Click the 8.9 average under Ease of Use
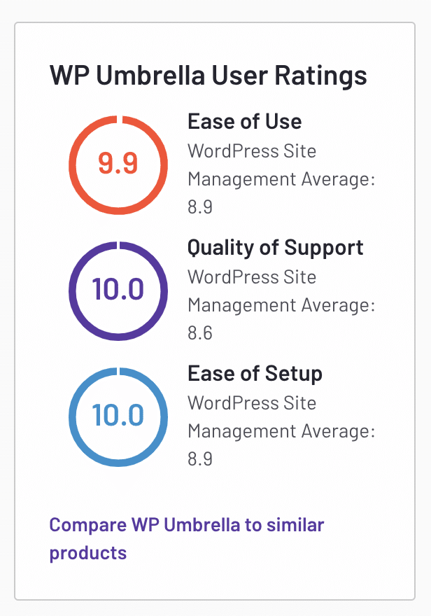This screenshot has width=431, height=616. pyautogui.click(x=200, y=207)
